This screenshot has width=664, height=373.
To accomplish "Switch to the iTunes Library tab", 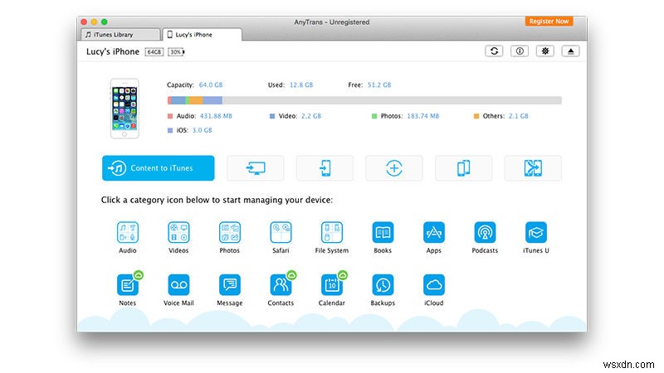I will click(120, 35).
